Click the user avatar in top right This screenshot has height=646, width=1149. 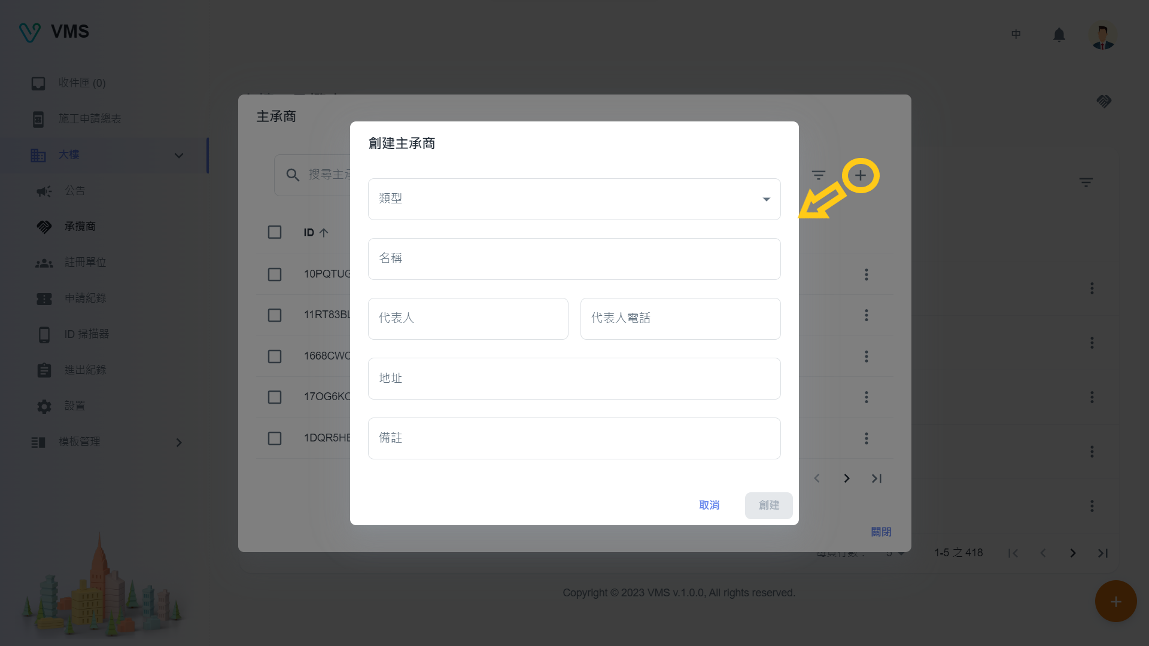click(1102, 36)
